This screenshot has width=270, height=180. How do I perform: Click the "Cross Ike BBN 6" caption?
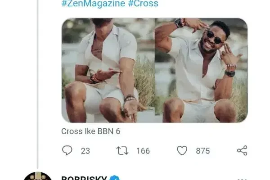tap(90, 131)
